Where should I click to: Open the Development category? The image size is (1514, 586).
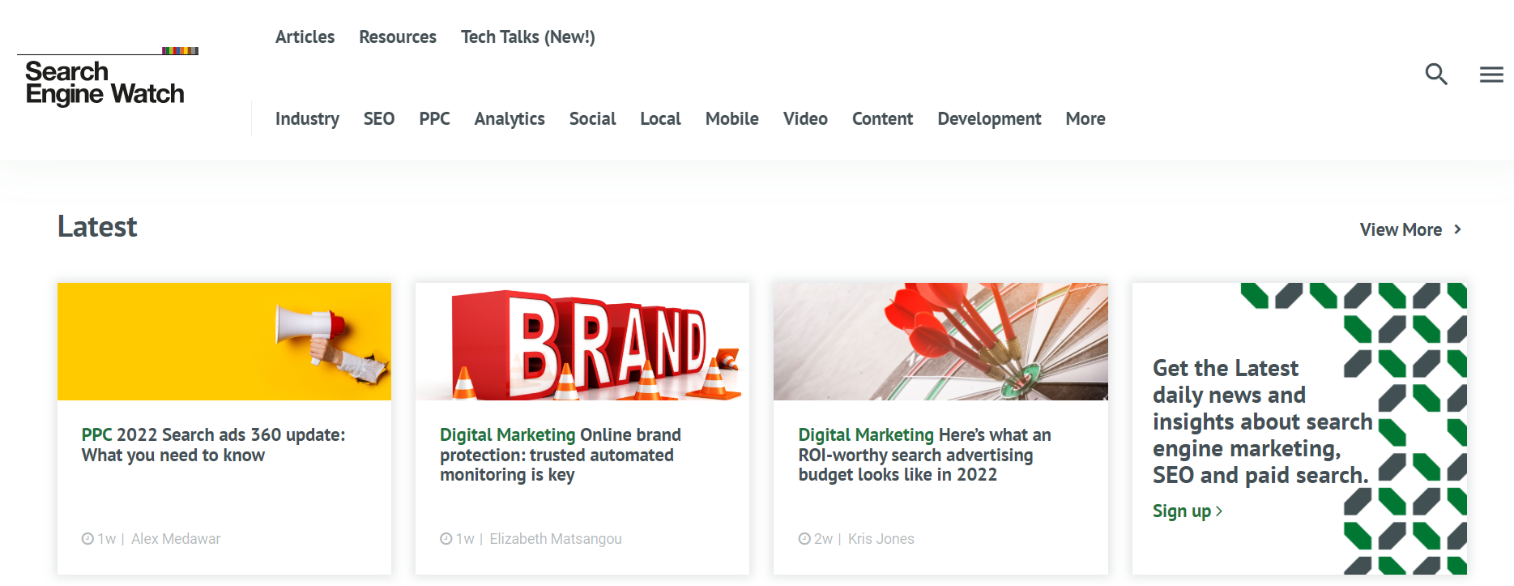(988, 119)
